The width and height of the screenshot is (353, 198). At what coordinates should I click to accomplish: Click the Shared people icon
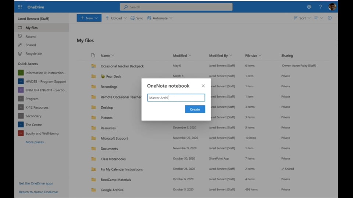coord(20,45)
